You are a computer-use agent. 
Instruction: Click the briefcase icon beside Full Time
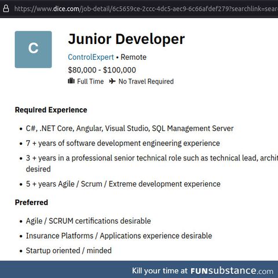click(x=71, y=81)
